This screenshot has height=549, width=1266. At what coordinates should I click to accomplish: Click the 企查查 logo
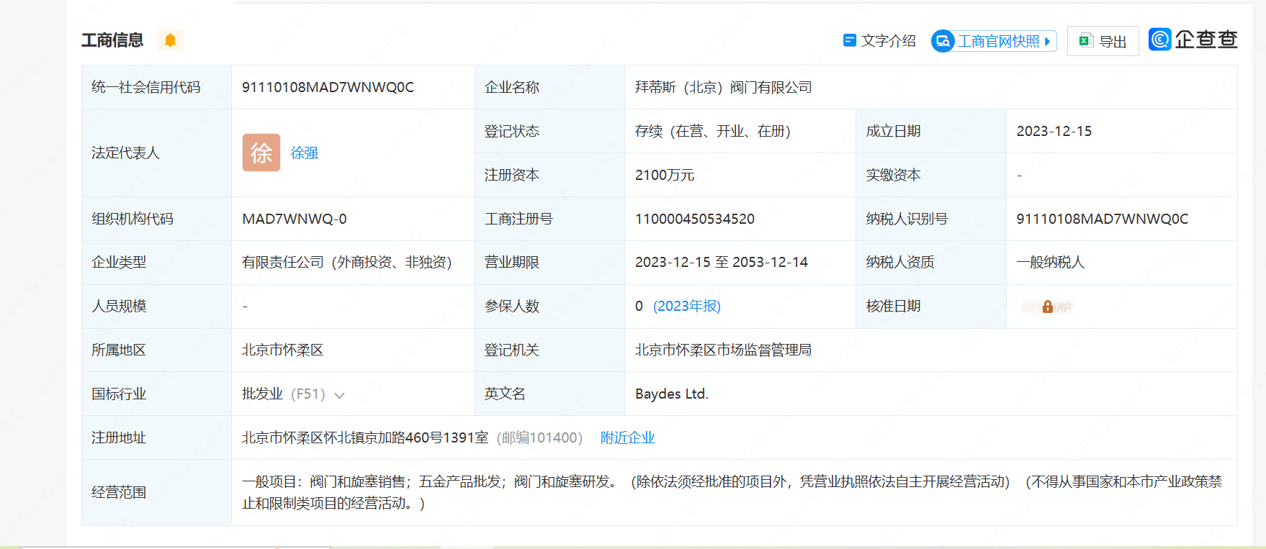[1193, 40]
